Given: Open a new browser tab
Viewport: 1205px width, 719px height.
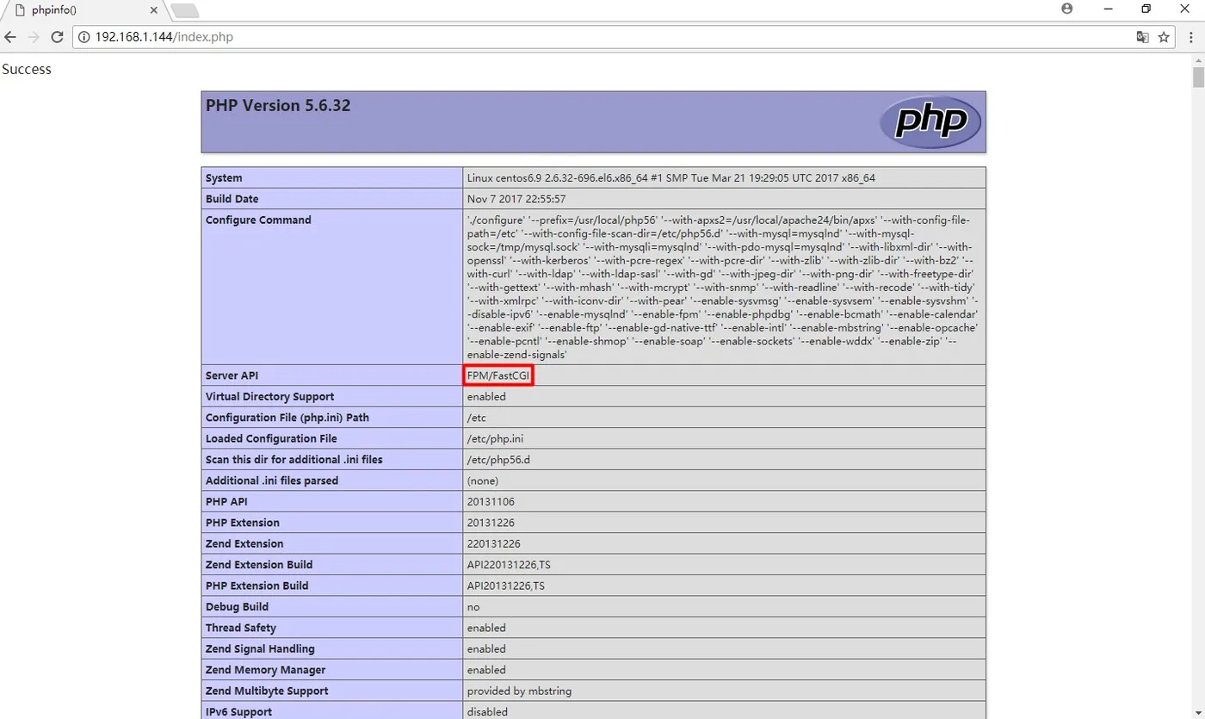Looking at the screenshot, I should coord(185,10).
